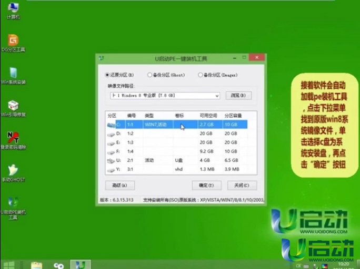Click the 高级(A) advanced button
Viewport: 360px width, 269px height.
pos(120,185)
